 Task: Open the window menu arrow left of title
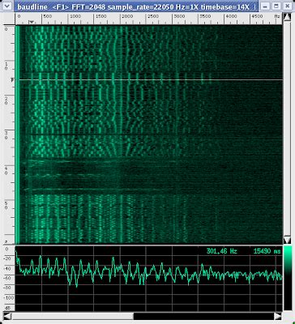tap(7, 6)
